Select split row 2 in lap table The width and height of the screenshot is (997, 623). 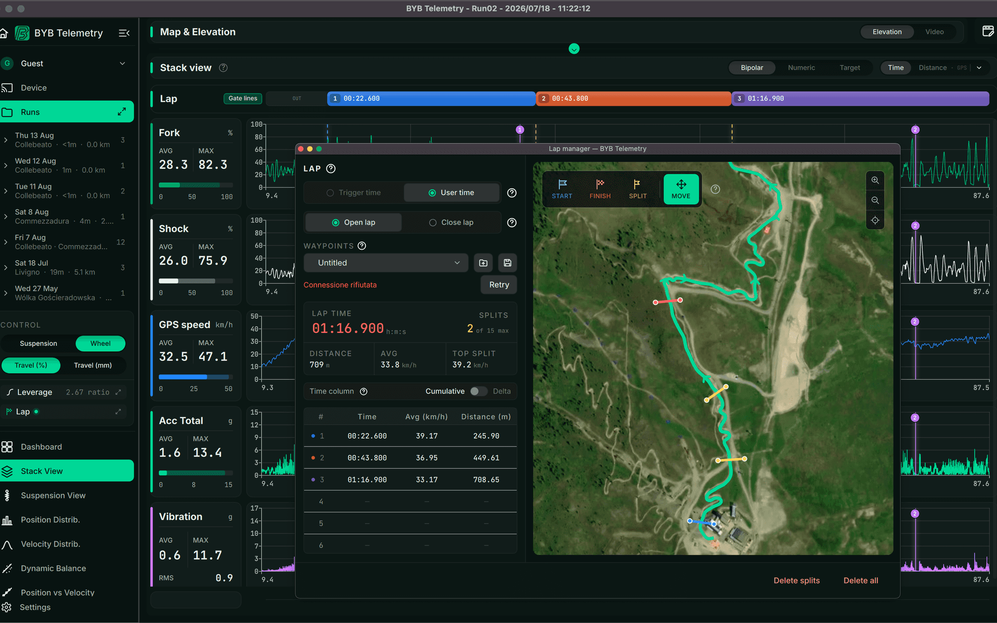(x=410, y=458)
